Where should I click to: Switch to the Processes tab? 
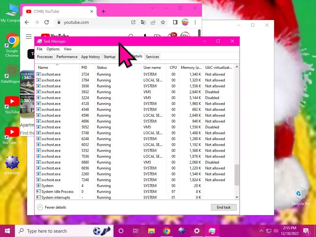pyautogui.click(x=45, y=57)
